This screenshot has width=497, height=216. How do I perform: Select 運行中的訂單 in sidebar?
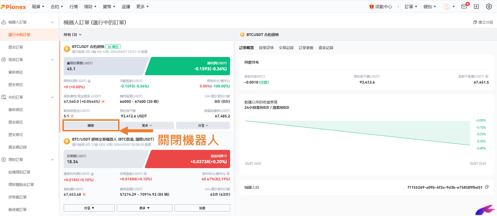click(x=29, y=35)
